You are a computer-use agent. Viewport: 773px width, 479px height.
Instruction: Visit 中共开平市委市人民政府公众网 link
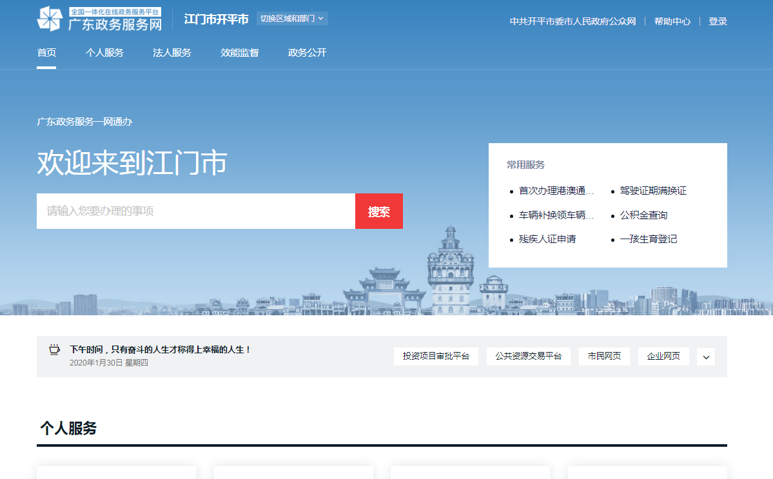pyautogui.click(x=572, y=21)
